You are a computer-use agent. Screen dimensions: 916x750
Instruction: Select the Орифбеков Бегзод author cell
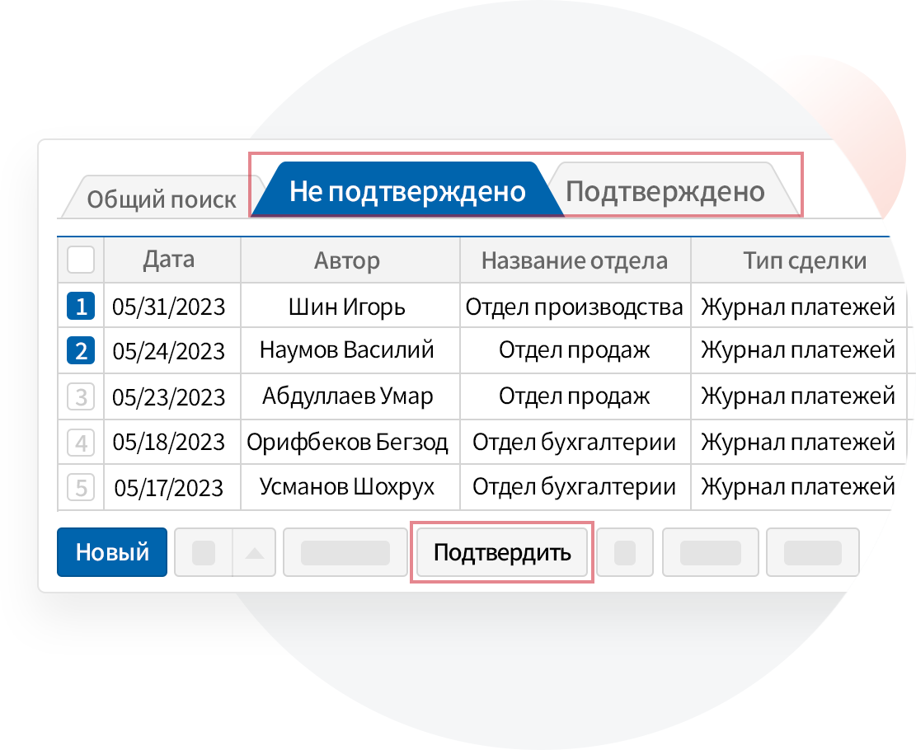tap(347, 443)
